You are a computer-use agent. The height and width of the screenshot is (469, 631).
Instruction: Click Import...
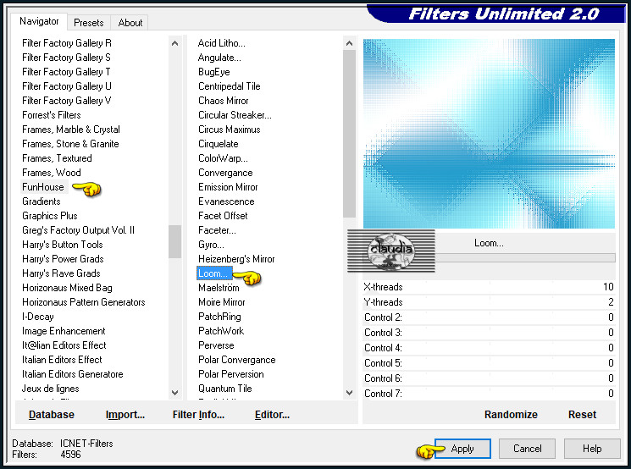point(125,415)
